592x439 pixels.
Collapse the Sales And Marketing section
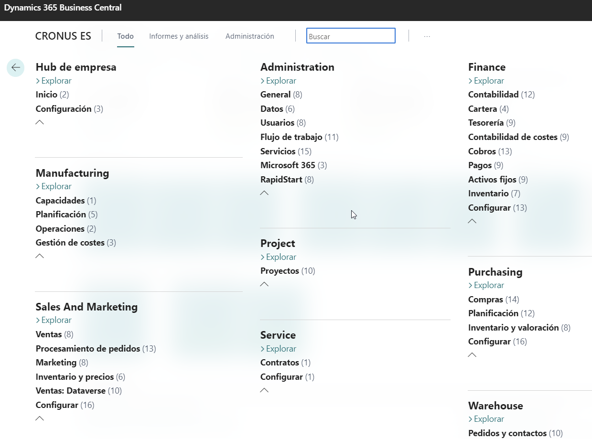(40, 418)
